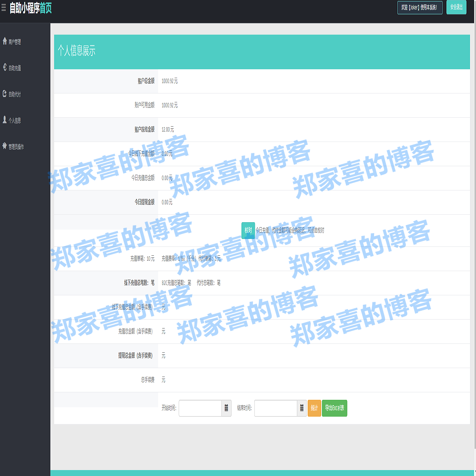
Task: Select the home icon beside 商户管理
Action: 5,41
